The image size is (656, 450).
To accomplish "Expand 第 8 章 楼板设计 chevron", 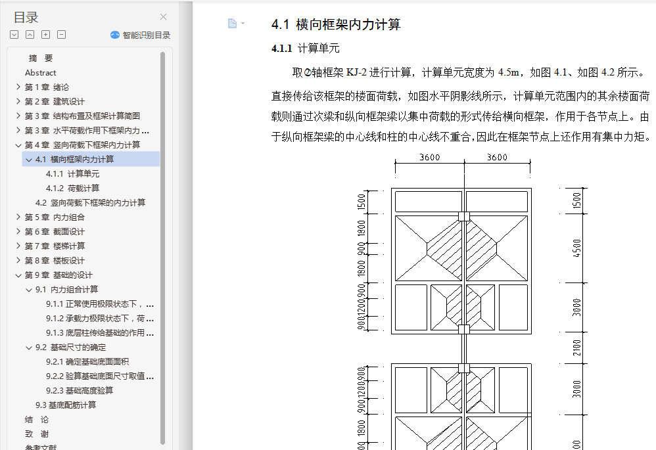I will click(x=18, y=260).
